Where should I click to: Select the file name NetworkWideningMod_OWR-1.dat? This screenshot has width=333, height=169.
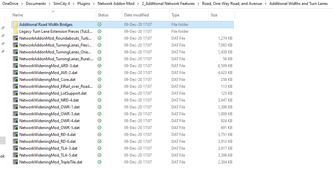click(x=49, y=107)
